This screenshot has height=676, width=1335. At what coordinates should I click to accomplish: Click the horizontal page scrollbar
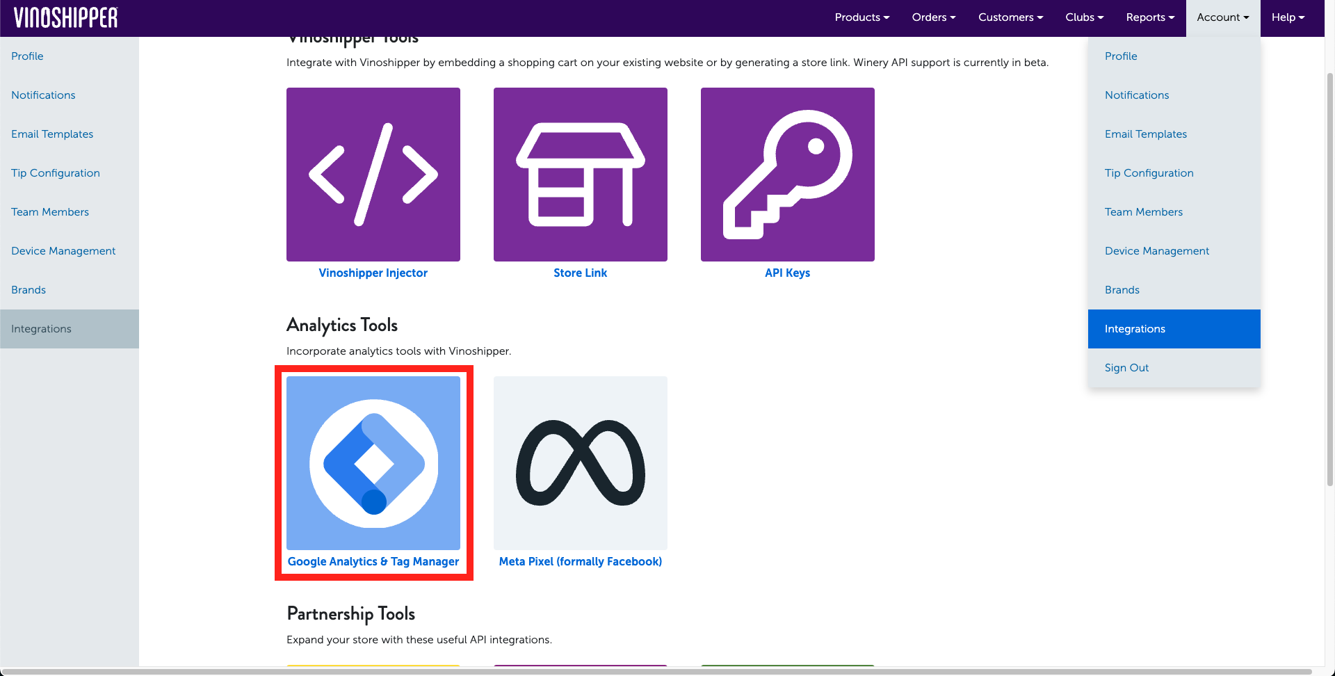tap(657, 672)
